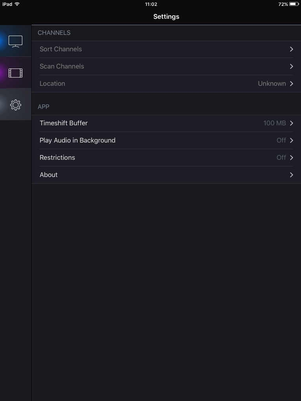Toggle the Play Audio in Background Off value
The image size is (301, 401).
pos(281,141)
